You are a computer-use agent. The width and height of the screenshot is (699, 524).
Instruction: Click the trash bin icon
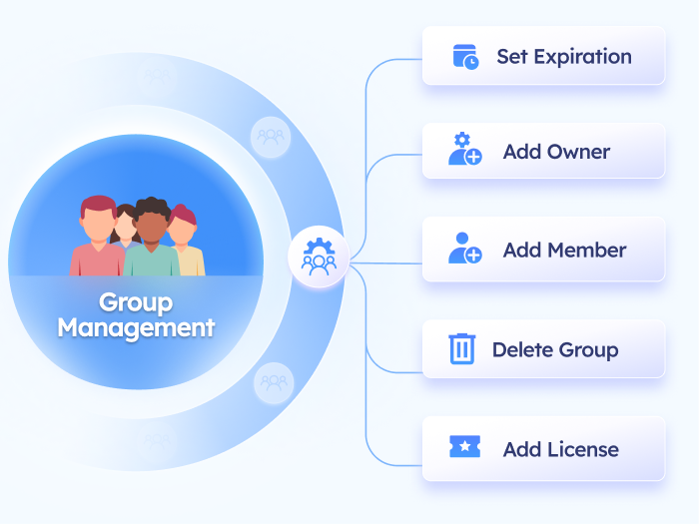pos(461,349)
